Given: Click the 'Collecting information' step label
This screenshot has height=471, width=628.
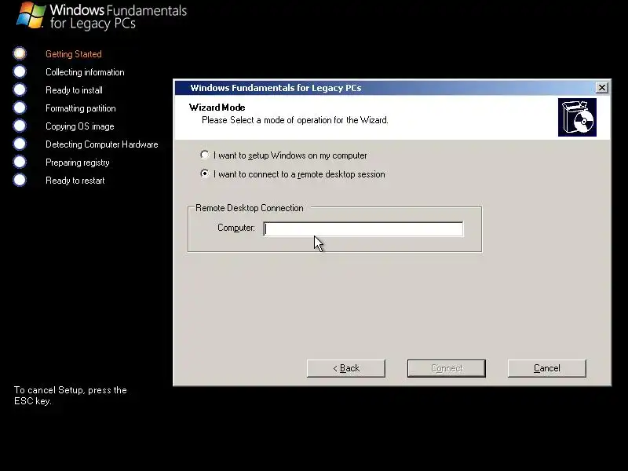Looking at the screenshot, I should click(85, 72).
